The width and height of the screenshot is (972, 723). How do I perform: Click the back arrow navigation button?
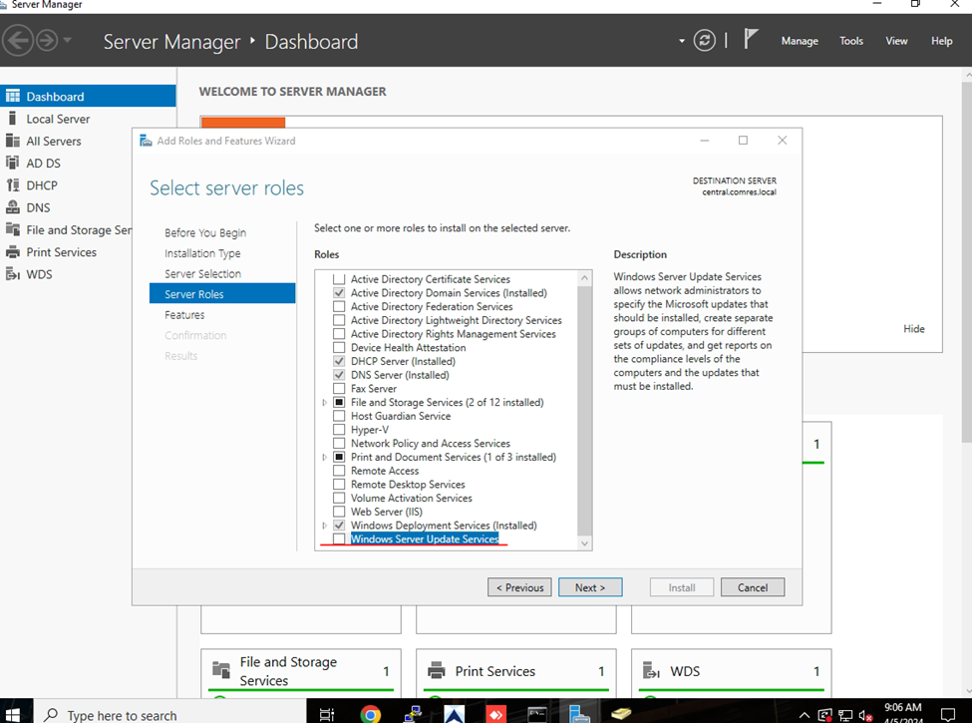pyautogui.click(x=19, y=41)
